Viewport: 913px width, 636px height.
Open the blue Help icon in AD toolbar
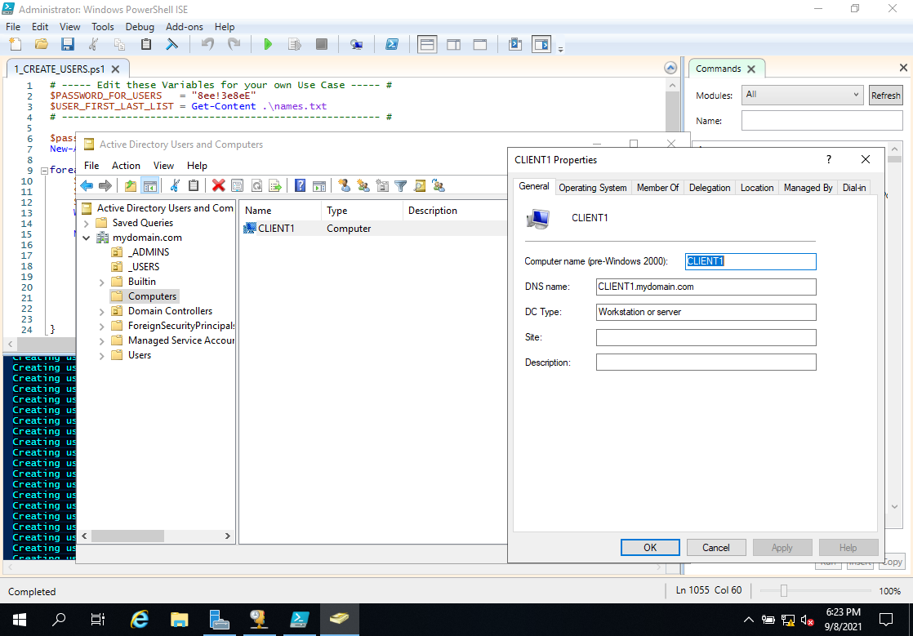(x=300, y=185)
